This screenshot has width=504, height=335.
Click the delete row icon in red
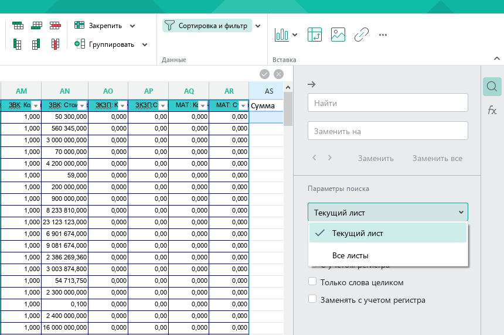[x=55, y=25]
